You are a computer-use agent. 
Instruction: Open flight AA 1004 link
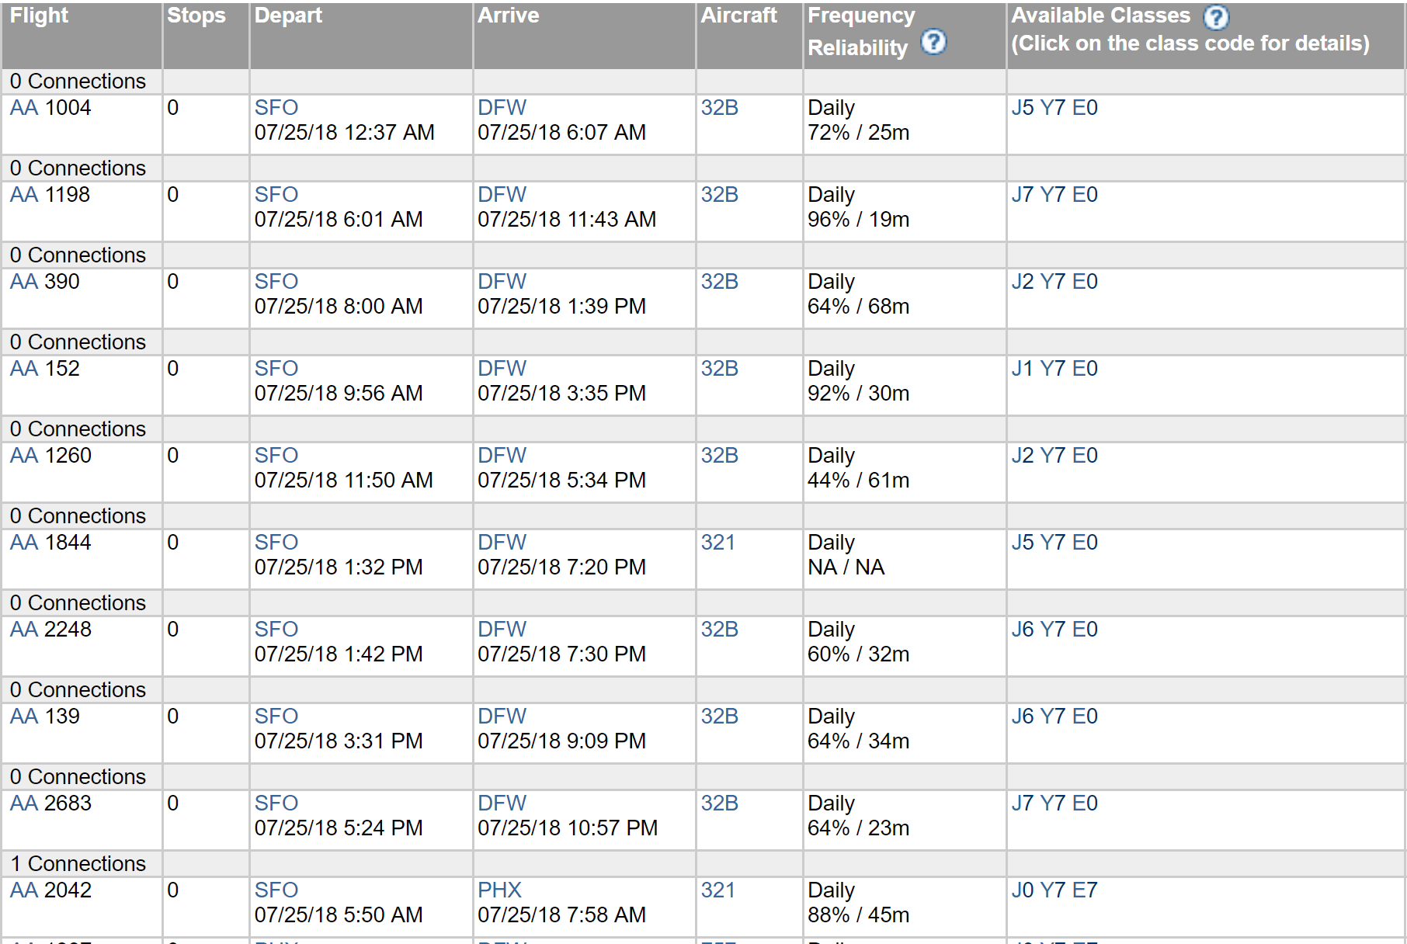pos(50,108)
